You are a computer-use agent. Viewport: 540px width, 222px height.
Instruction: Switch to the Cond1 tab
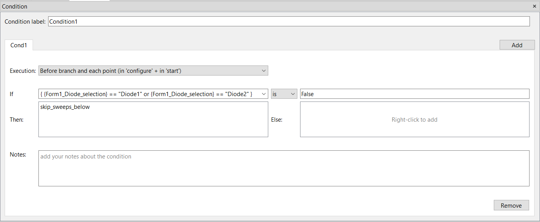(x=19, y=45)
